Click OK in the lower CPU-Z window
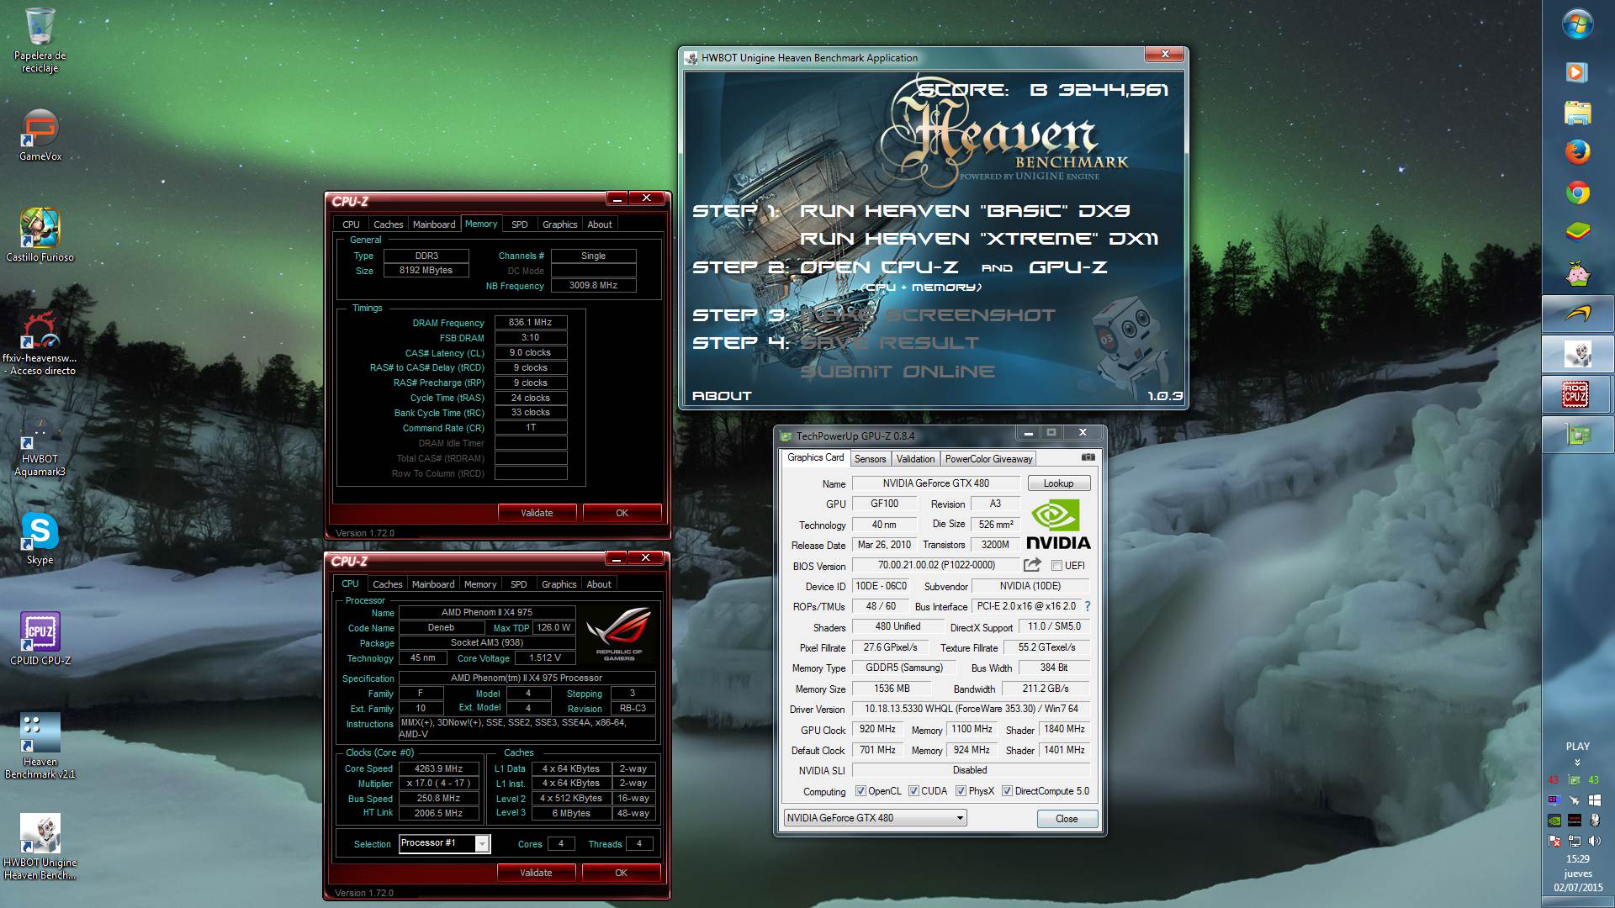 click(x=621, y=873)
